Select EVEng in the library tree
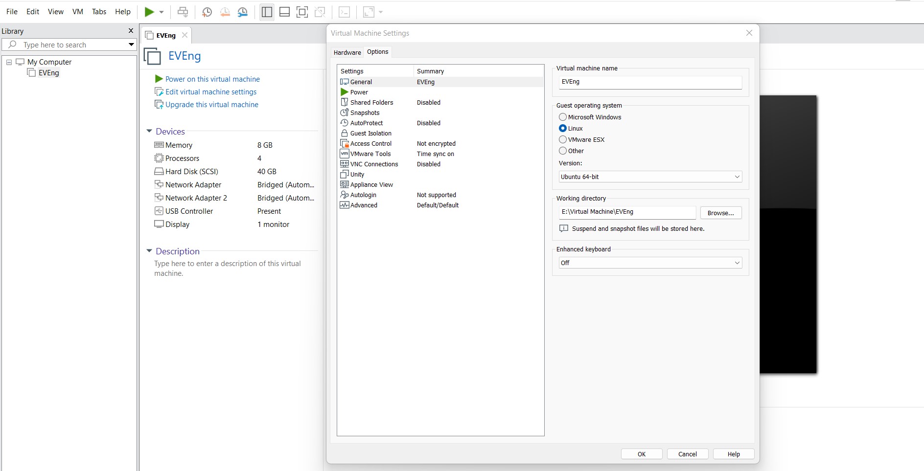The width and height of the screenshot is (924, 471). pyautogui.click(x=48, y=73)
